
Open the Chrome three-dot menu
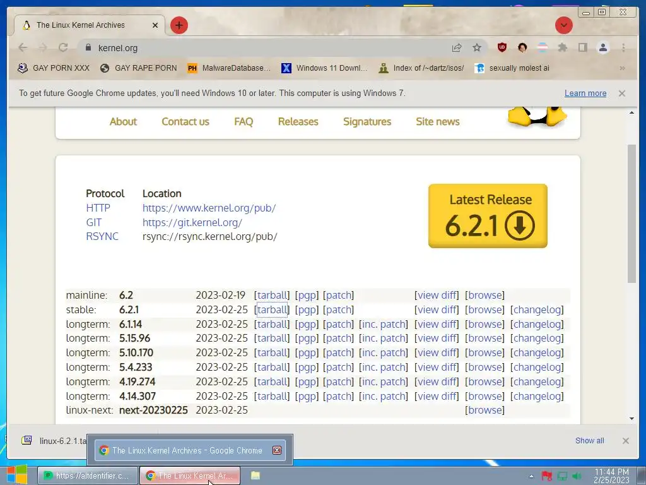(623, 47)
